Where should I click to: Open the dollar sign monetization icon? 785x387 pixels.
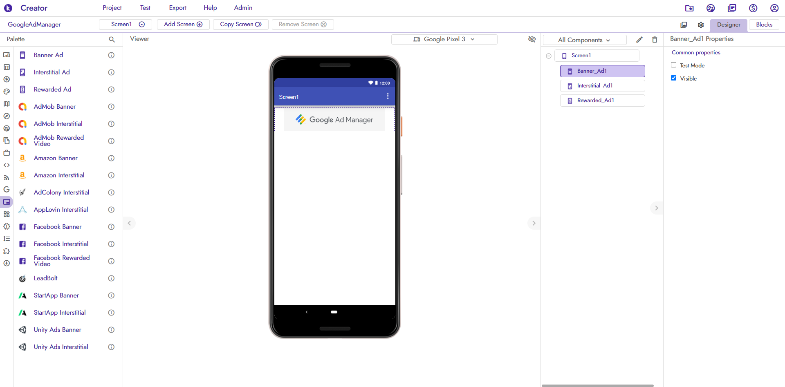pyautogui.click(x=753, y=8)
